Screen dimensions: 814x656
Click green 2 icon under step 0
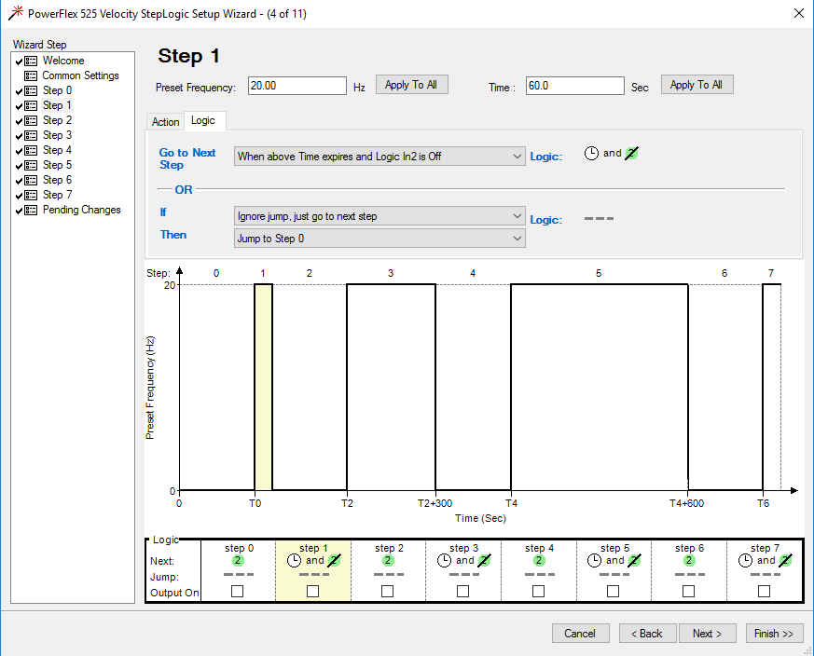237,561
